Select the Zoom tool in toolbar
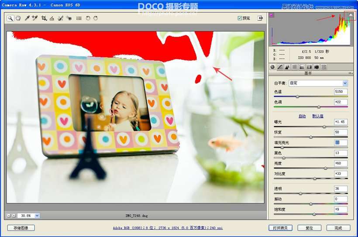358x237 pixels. point(10,18)
